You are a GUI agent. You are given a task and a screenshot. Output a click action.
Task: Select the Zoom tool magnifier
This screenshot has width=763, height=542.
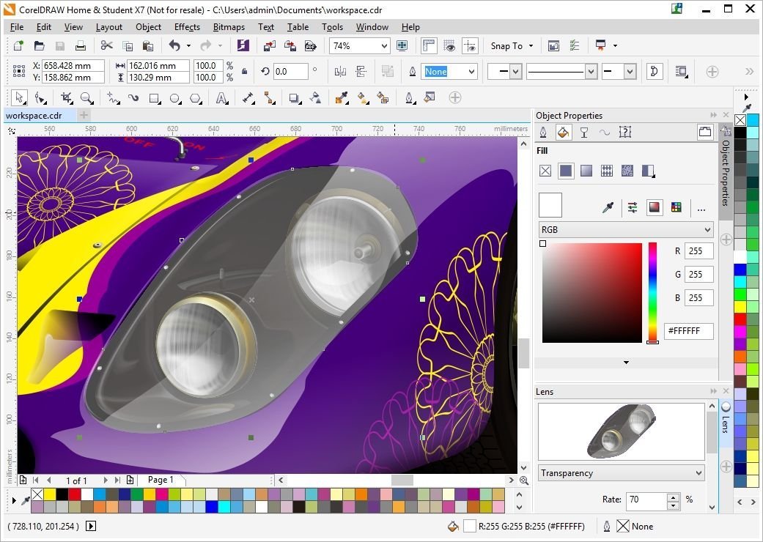pos(86,98)
